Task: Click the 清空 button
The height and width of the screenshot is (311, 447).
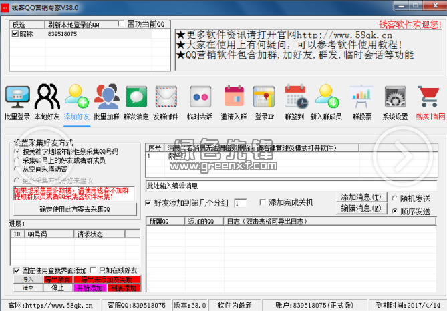Action: tap(28, 288)
